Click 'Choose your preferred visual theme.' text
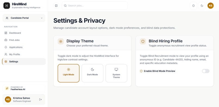The image size is (219, 107). (87, 46)
